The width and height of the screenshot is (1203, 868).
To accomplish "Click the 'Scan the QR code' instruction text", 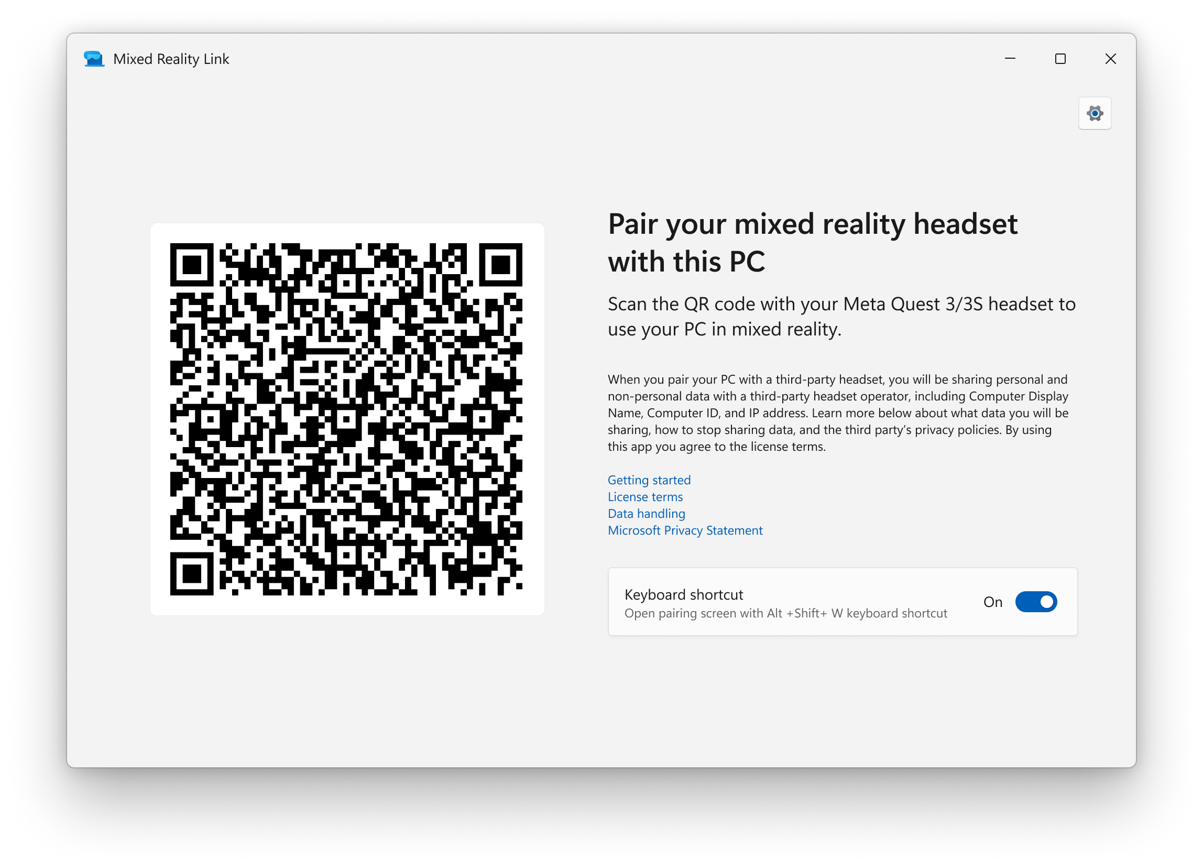I will point(841,316).
